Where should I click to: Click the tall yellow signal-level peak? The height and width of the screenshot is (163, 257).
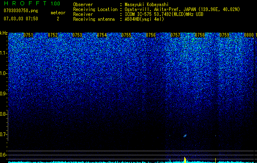(x=185, y=160)
